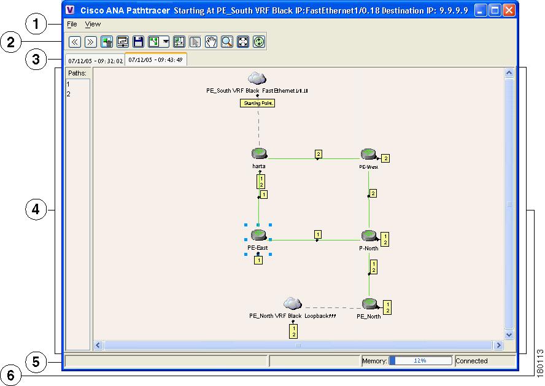Click the Starting Point label
This screenshot has height=386, width=545.
pyautogui.click(x=258, y=103)
